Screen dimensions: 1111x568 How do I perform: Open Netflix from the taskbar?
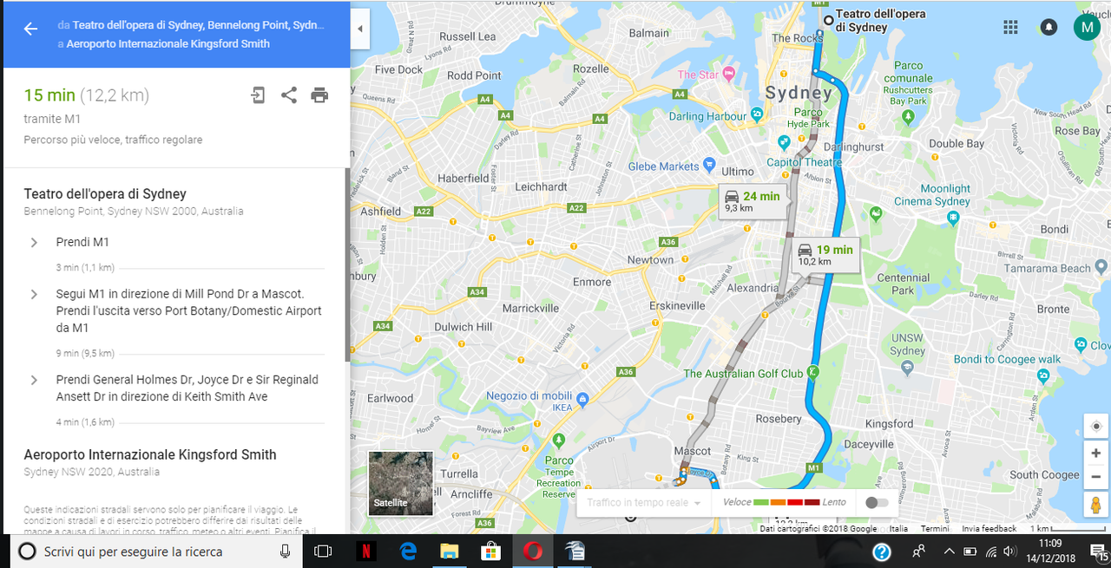[x=366, y=551]
